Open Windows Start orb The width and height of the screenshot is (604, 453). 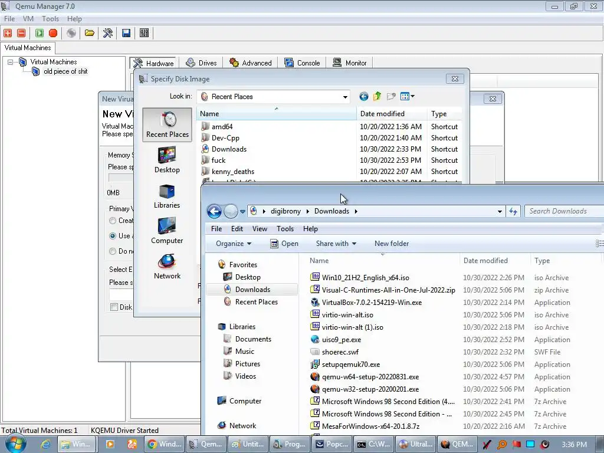click(x=16, y=444)
